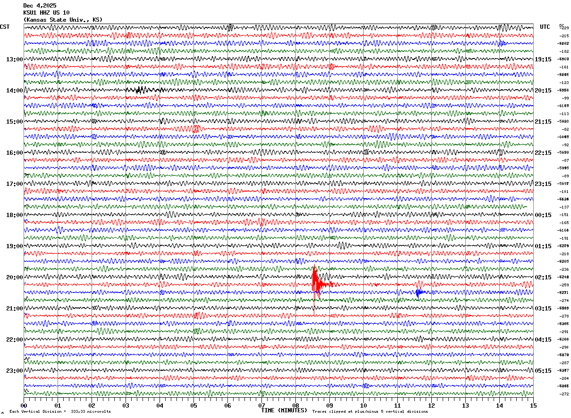The image size is (571, 418).
Task: Click the DC offset value -92
Action: [565, 145]
